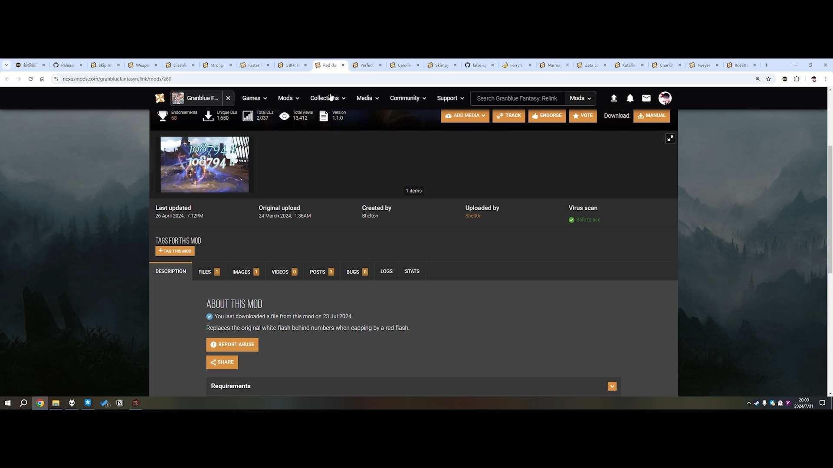Screen dimensions: 833x468
Task: Switch to the Files tab
Action: coord(209,272)
